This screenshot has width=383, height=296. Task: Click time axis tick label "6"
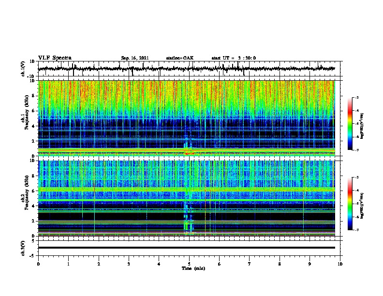click(x=220, y=264)
